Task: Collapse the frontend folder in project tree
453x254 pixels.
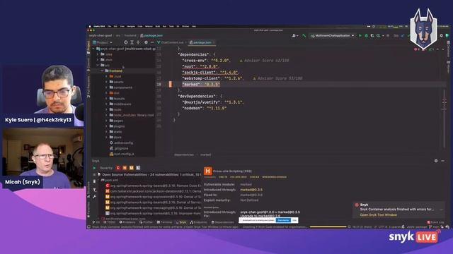Action: point(102,71)
